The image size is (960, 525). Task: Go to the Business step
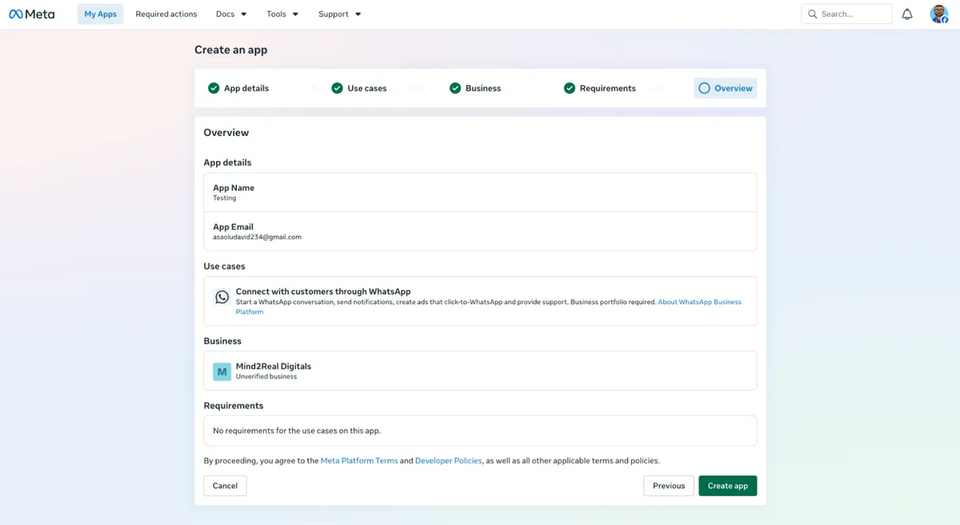(x=475, y=88)
